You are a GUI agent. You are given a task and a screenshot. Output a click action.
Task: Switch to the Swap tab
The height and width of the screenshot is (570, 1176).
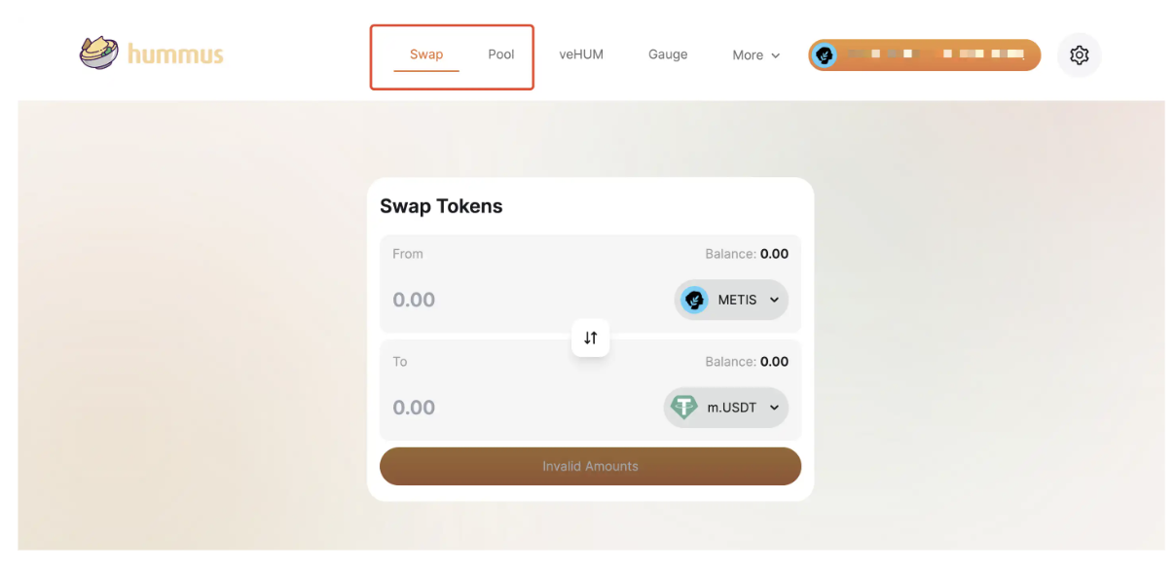coord(426,54)
